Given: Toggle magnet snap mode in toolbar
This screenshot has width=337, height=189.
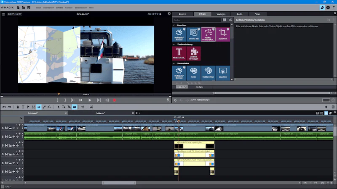Looking at the screenshot, I should coord(39,107).
